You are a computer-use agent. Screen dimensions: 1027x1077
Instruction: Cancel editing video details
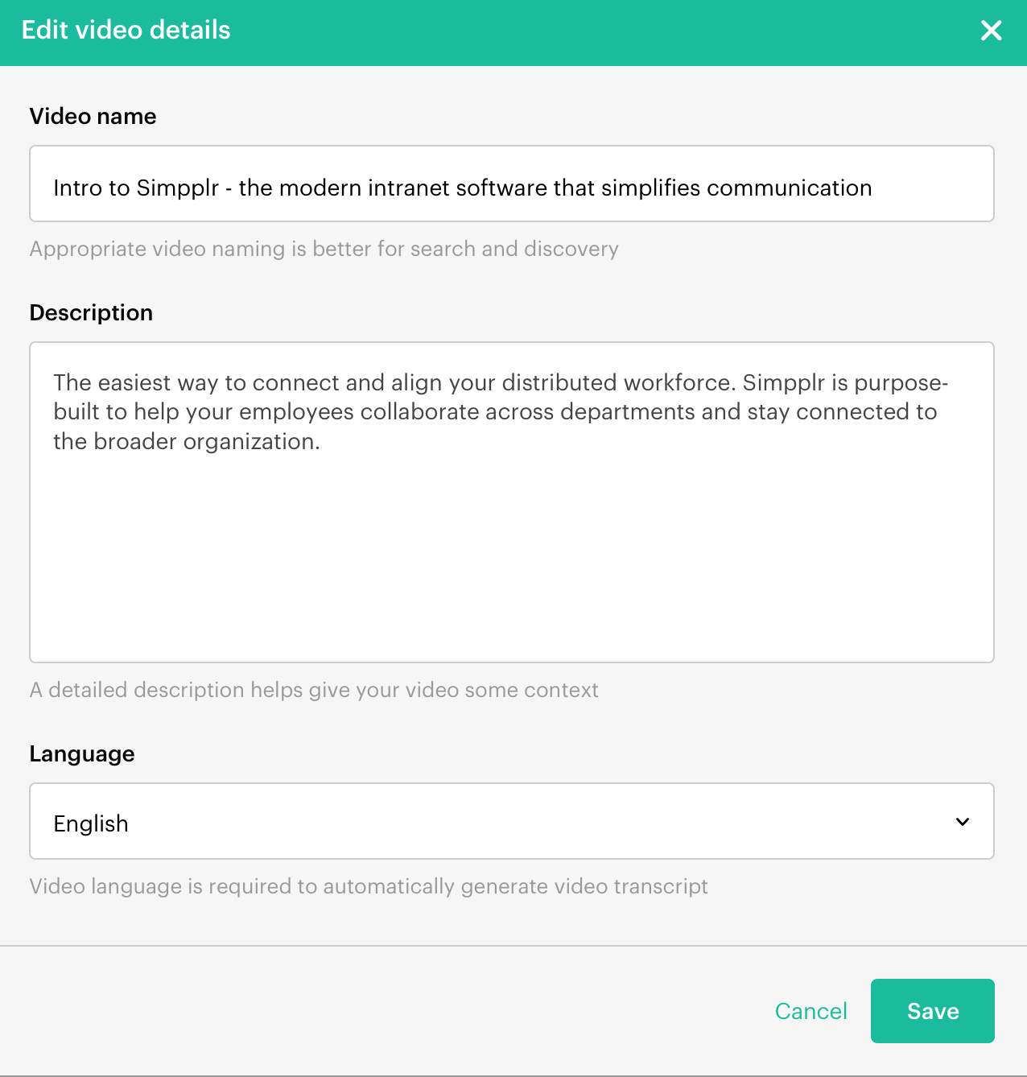810,1011
